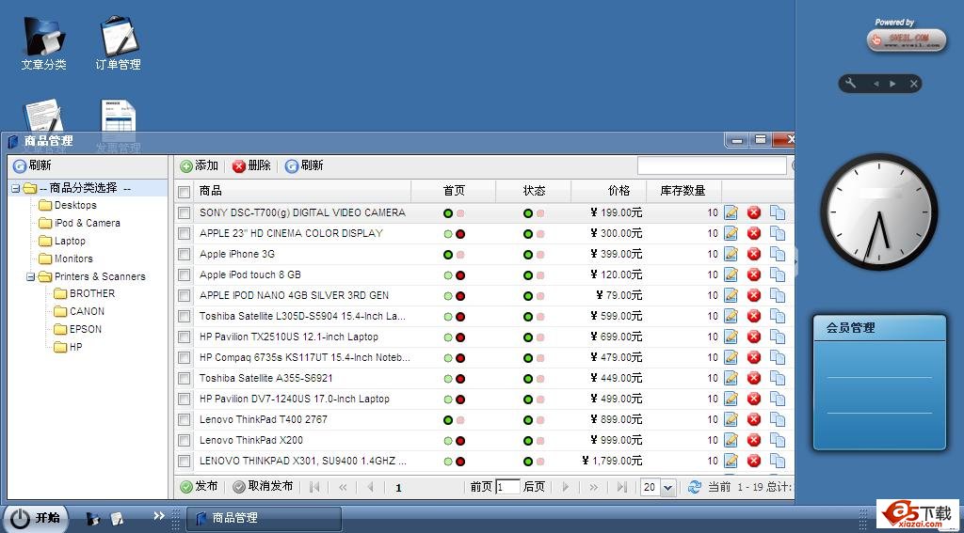The height and width of the screenshot is (533, 964).
Task: Click 刷新 above the category tree
Action: [32, 165]
